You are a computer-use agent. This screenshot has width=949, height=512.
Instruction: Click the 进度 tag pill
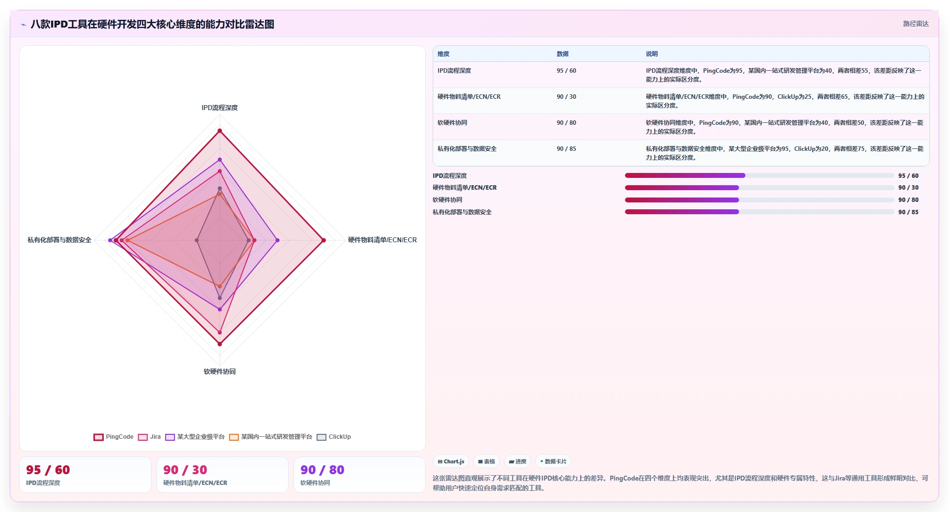point(517,461)
